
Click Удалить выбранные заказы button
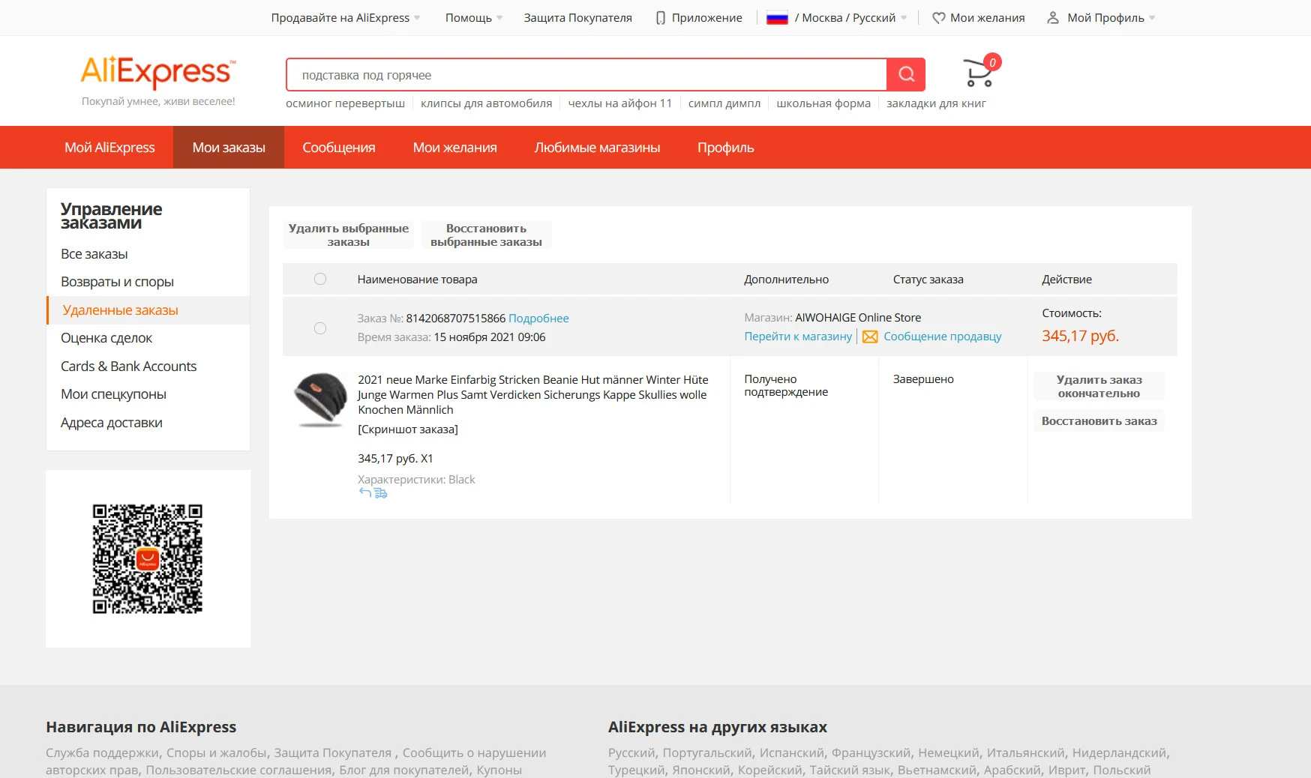point(349,235)
